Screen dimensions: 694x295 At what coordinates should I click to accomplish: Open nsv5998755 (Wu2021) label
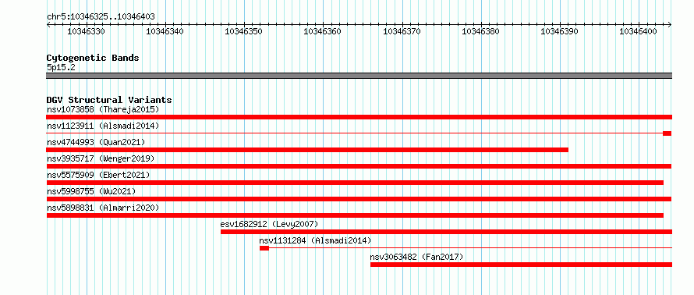tap(91, 191)
